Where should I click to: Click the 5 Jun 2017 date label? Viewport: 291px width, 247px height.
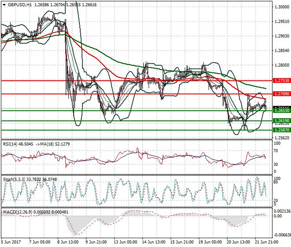[x=11, y=242]
